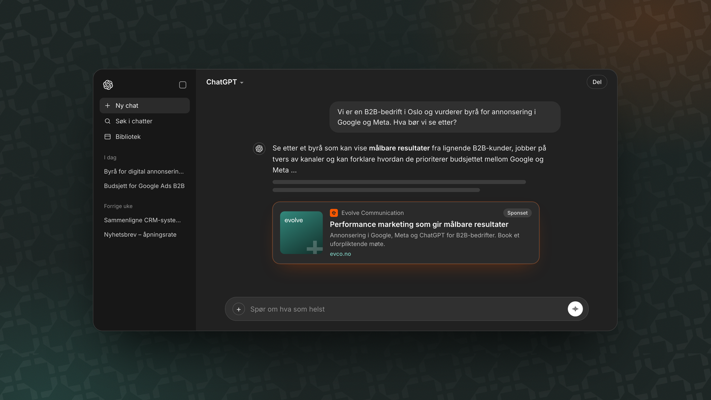Open Søk i chatter

145,121
